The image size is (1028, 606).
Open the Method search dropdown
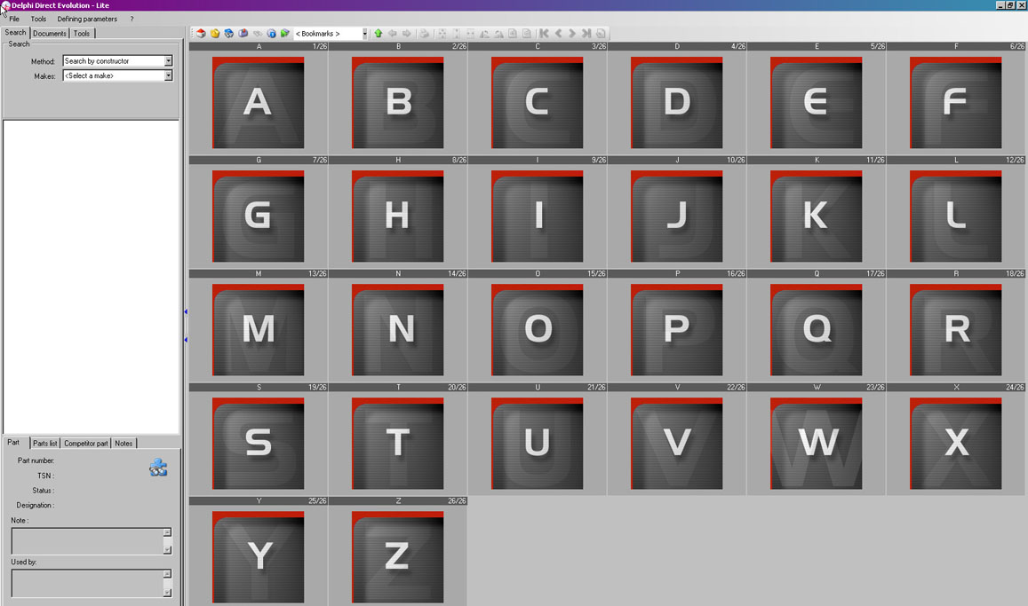coord(168,61)
